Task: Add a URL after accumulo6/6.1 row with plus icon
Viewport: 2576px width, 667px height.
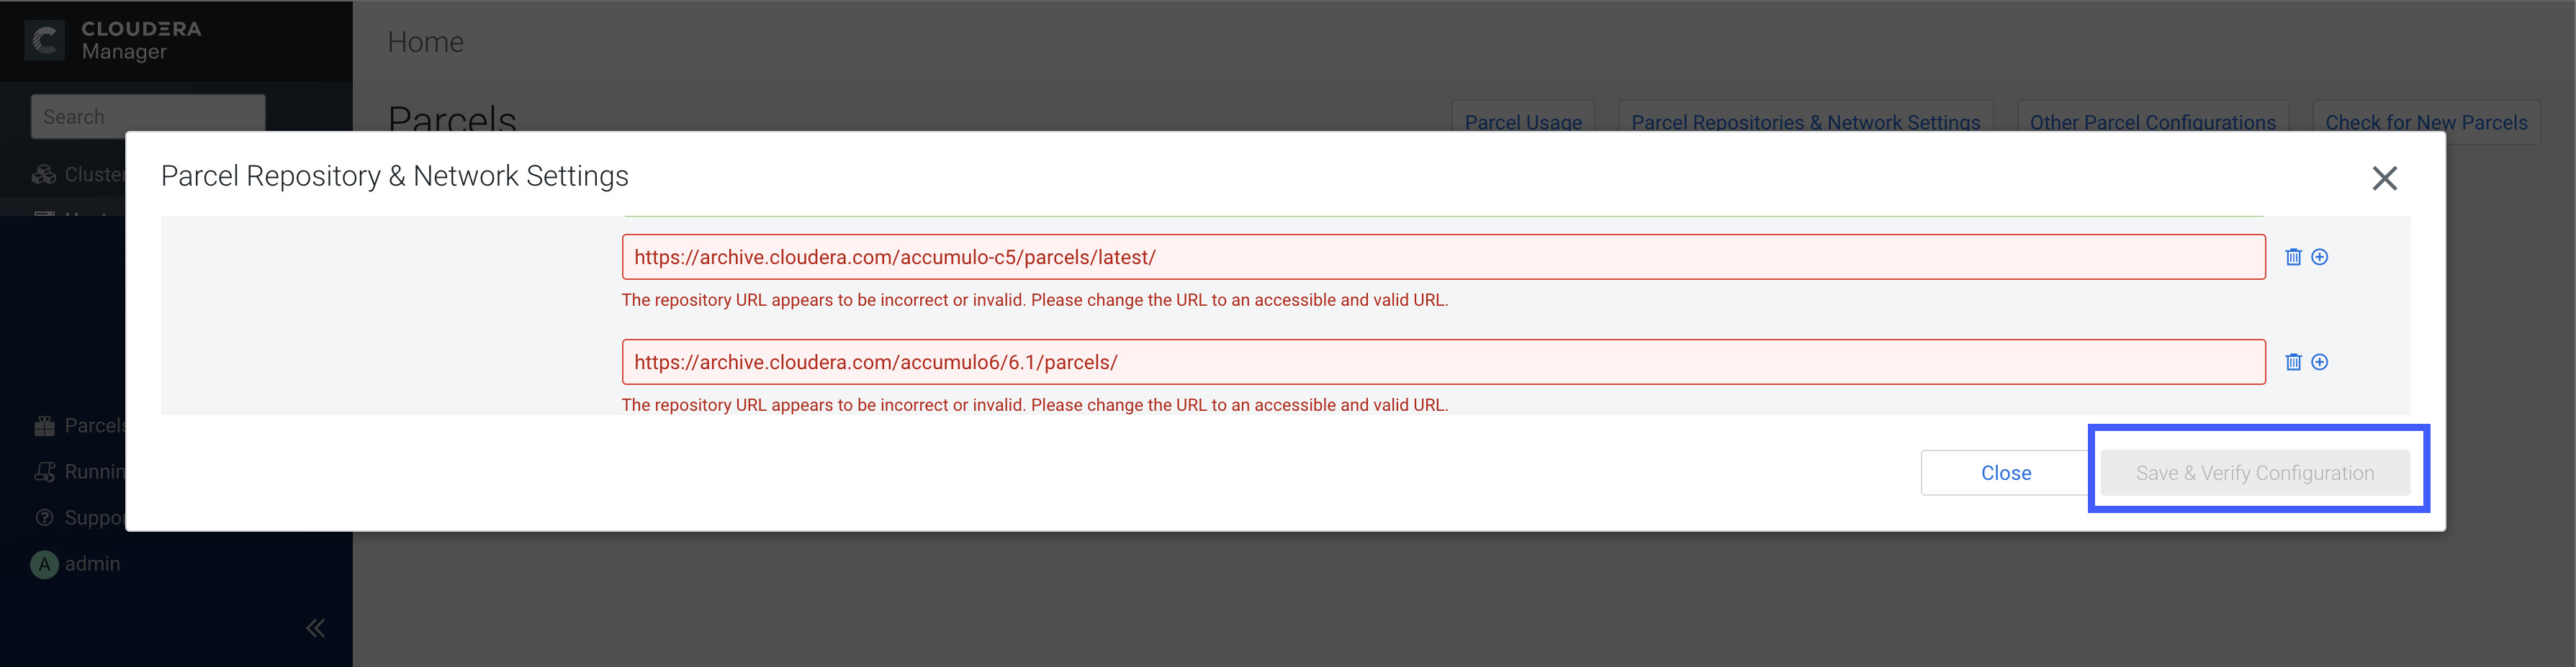Action: tap(2320, 362)
